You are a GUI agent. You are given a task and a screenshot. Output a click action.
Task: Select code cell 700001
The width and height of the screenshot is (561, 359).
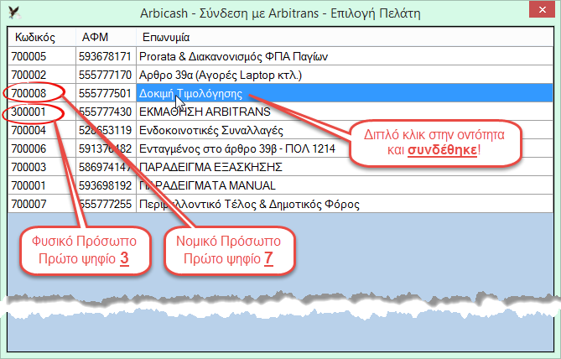(x=42, y=185)
